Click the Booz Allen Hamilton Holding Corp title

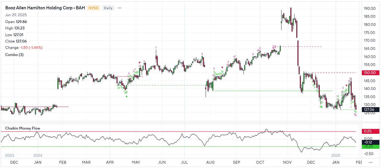tap(45, 8)
